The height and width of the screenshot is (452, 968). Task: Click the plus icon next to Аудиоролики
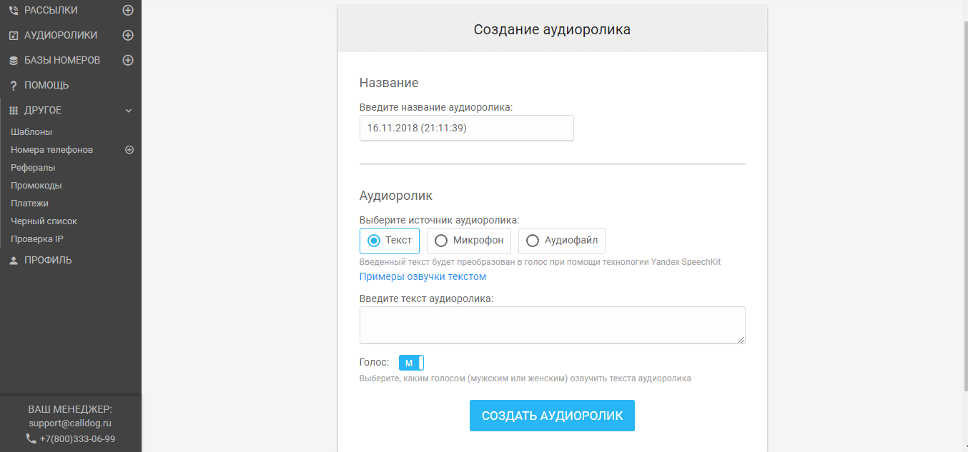click(x=128, y=35)
